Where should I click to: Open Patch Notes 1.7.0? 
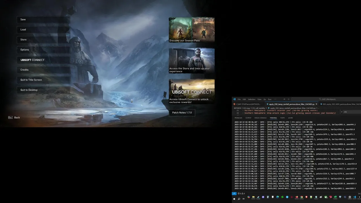[182, 112]
